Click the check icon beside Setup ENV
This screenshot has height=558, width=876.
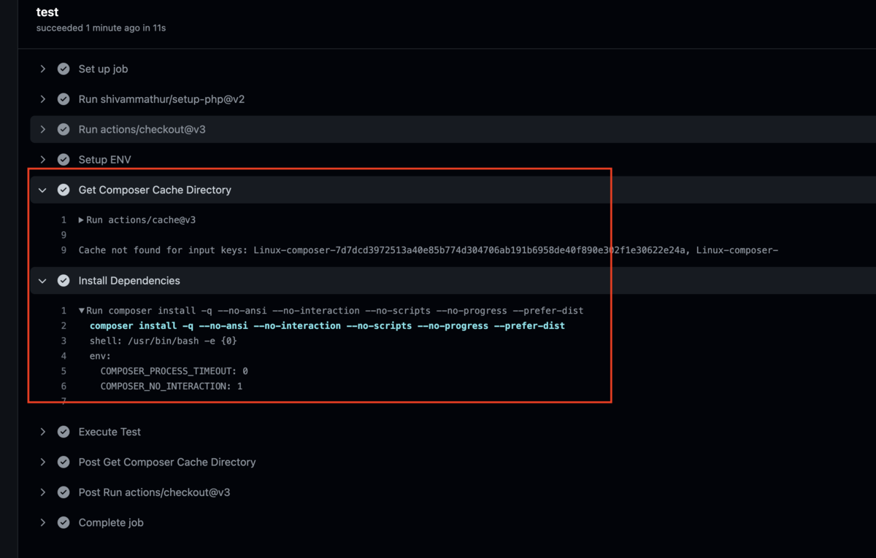64,160
